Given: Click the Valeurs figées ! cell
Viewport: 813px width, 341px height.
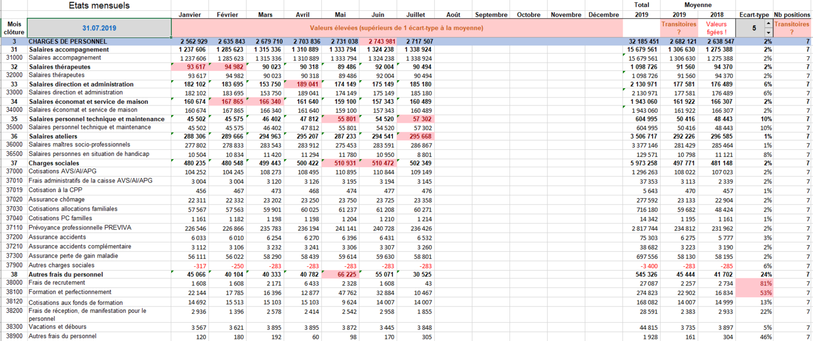Looking at the screenshot, I should pyautogui.click(x=717, y=28).
